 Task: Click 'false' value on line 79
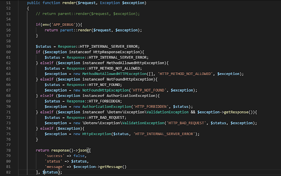(79, 156)
